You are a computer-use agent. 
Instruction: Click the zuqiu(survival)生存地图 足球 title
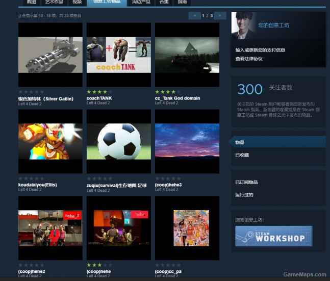[117, 186]
